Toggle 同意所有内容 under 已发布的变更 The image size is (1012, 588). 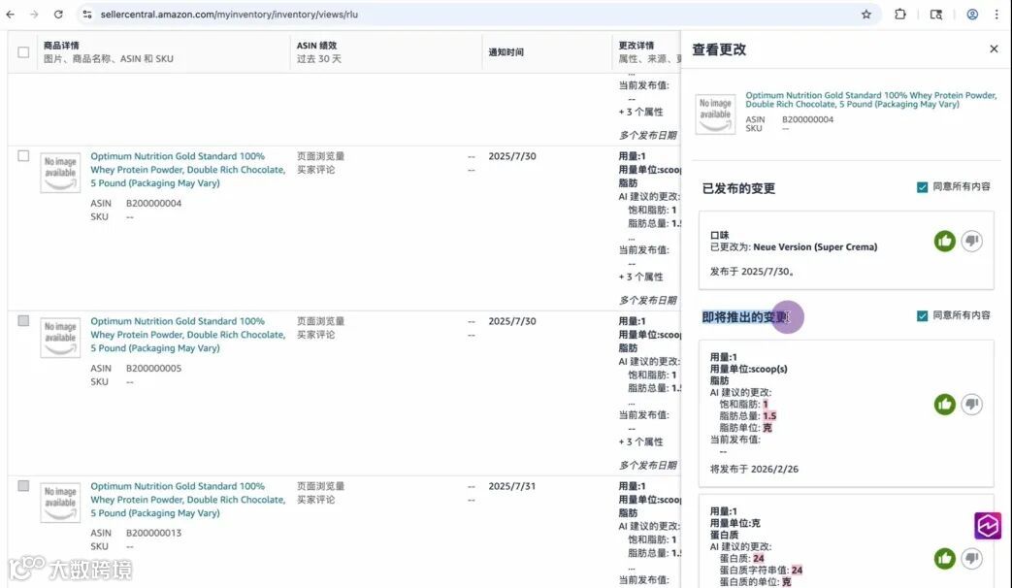point(923,187)
